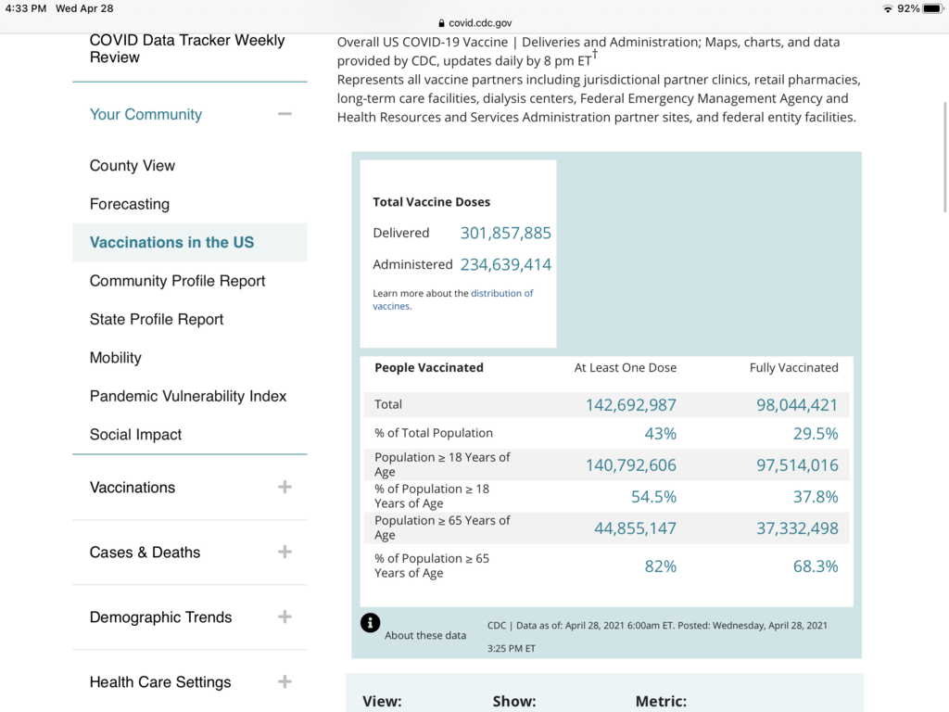Open County View page

click(x=133, y=166)
